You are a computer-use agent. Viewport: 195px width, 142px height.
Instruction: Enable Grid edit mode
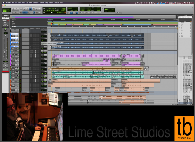coord(8,11)
